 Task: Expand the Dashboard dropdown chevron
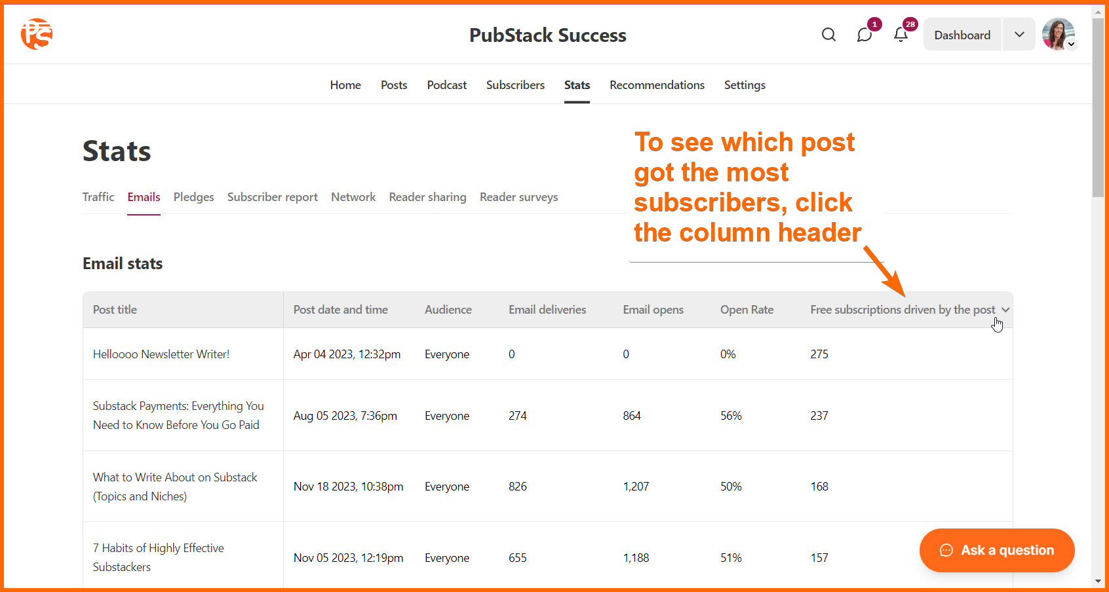(x=1019, y=35)
